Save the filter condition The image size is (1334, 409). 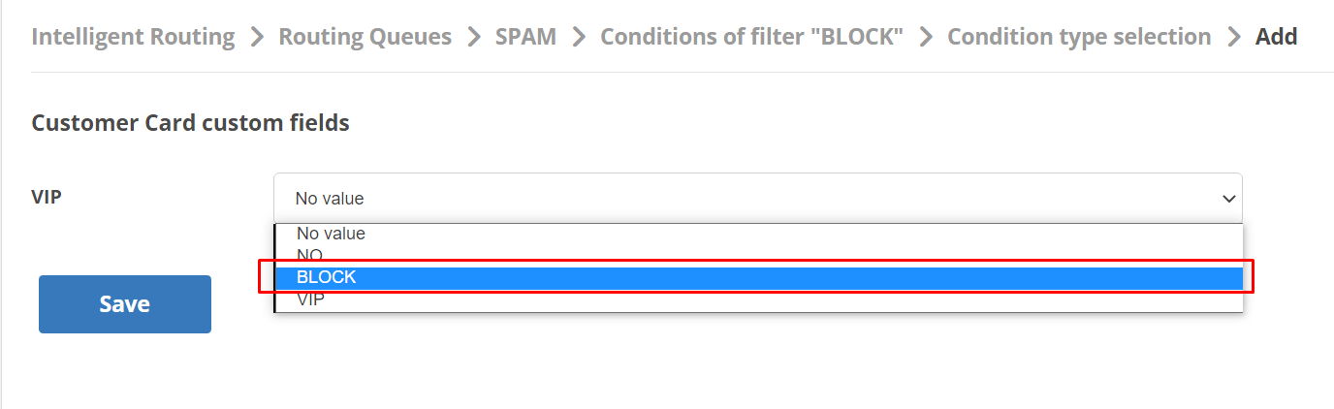125,304
